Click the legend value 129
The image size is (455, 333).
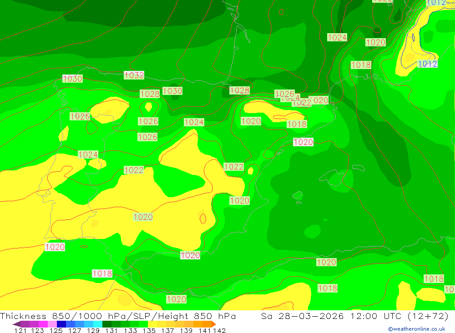(93, 330)
